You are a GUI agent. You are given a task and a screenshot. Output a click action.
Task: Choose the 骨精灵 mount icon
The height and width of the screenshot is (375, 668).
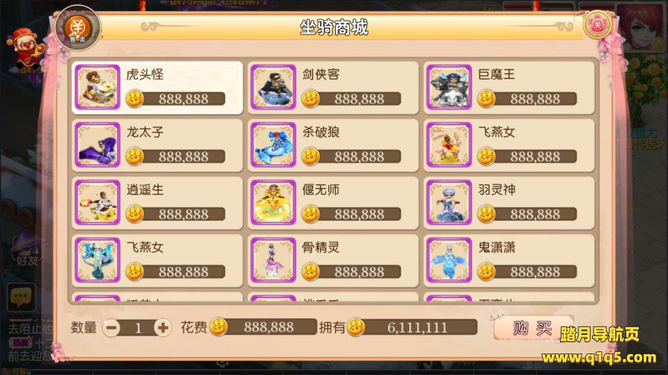[x=273, y=260]
